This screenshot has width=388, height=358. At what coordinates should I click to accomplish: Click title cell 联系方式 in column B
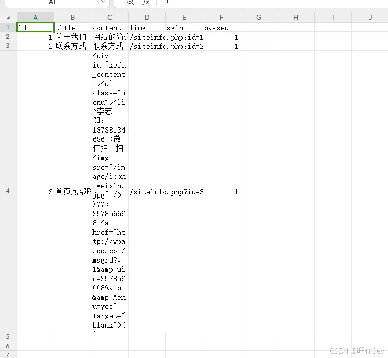point(73,46)
